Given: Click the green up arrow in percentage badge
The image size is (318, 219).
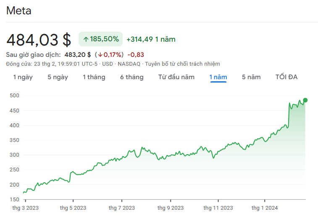Looking at the screenshot, I should tap(86, 39).
